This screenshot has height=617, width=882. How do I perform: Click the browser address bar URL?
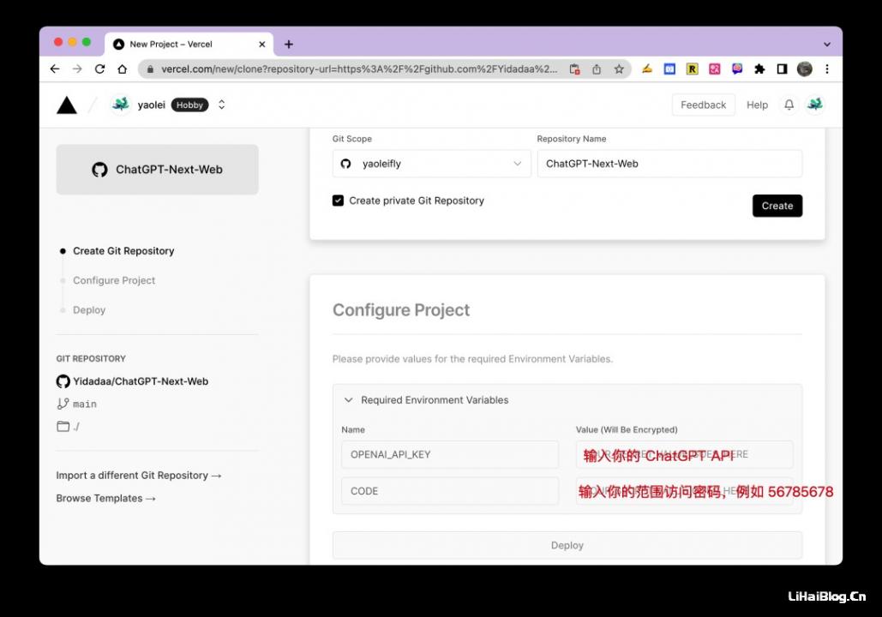[x=359, y=69]
